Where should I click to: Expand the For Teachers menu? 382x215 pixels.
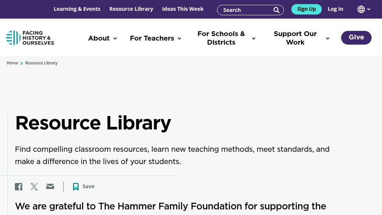point(155,38)
